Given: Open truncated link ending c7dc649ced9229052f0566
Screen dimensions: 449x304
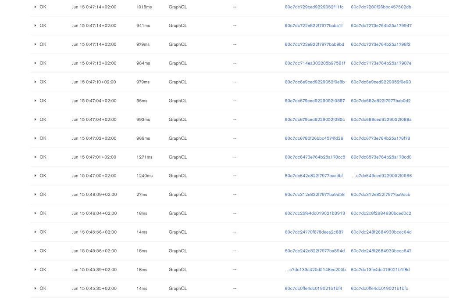Looking at the screenshot, I should 381,176.
